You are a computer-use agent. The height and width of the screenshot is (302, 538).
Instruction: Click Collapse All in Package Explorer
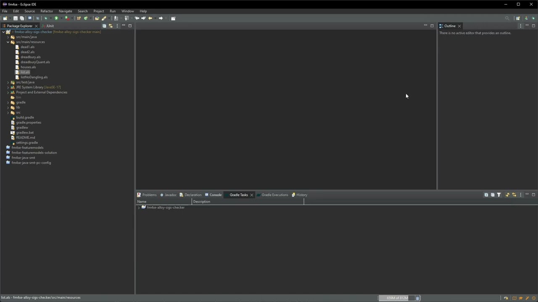coord(104,26)
